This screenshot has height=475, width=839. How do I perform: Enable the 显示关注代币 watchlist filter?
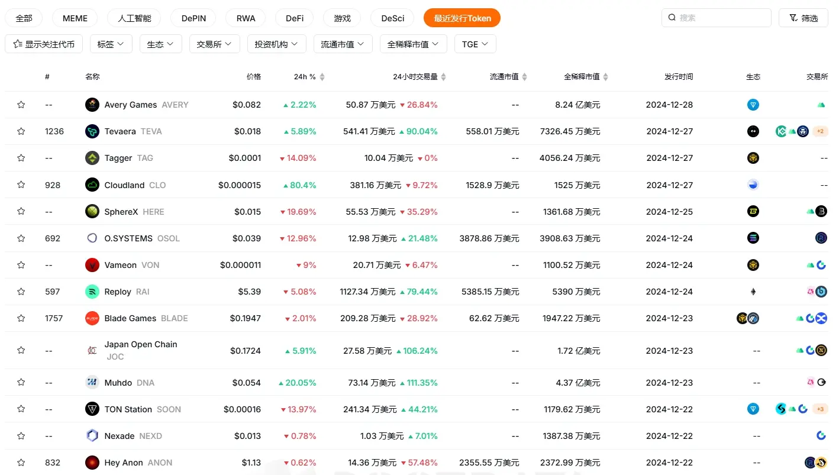44,44
